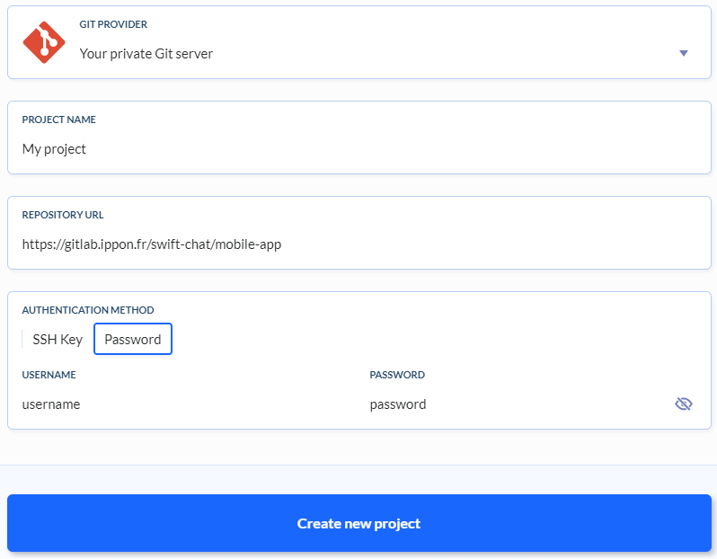Click the USERNAME field label
Image resolution: width=717 pixels, height=559 pixels.
pyautogui.click(x=49, y=375)
